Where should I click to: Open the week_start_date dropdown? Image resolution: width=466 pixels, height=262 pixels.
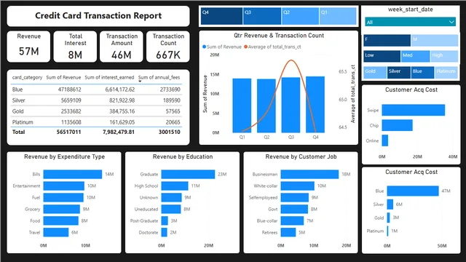[410, 22]
